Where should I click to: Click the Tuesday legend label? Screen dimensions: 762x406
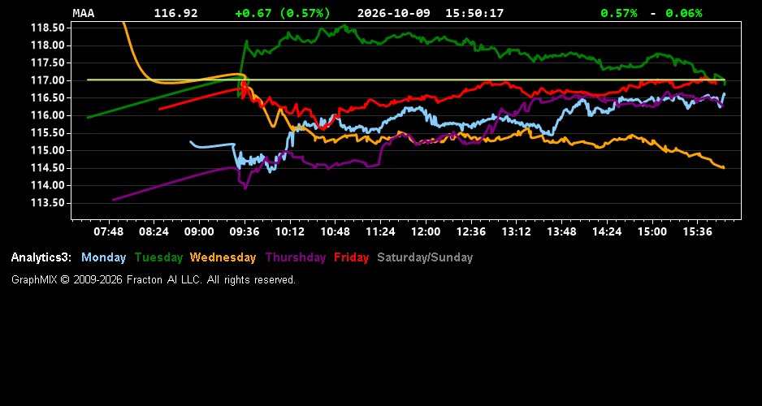tap(158, 257)
